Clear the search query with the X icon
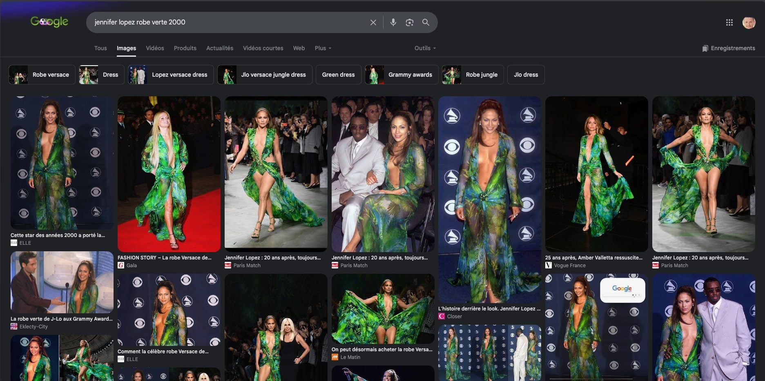The width and height of the screenshot is (765, 381). click(373, 22)
